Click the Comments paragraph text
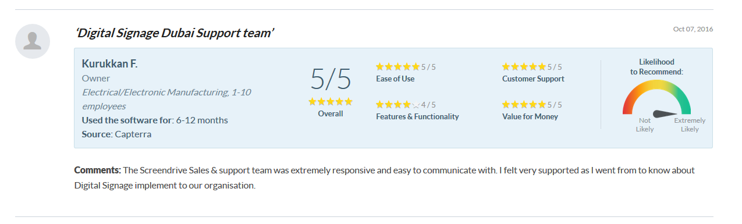 tap(385, 178)
